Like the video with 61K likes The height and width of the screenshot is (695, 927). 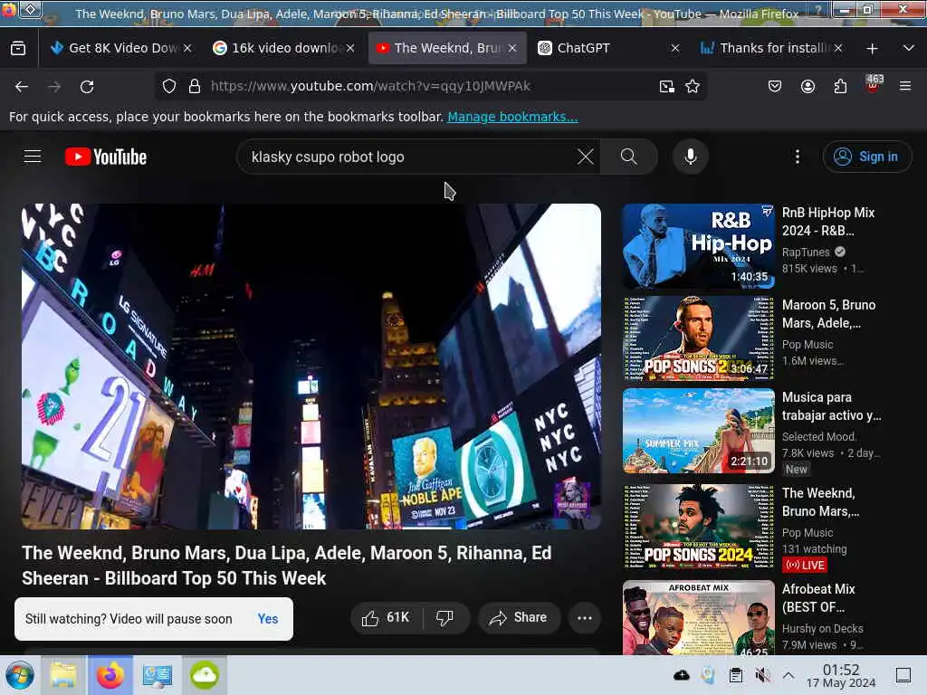point(387,617)
